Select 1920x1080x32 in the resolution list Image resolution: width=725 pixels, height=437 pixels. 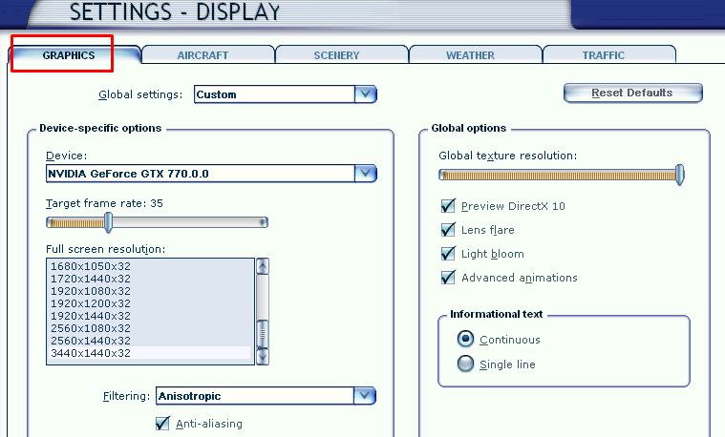[x=91, y=291]
